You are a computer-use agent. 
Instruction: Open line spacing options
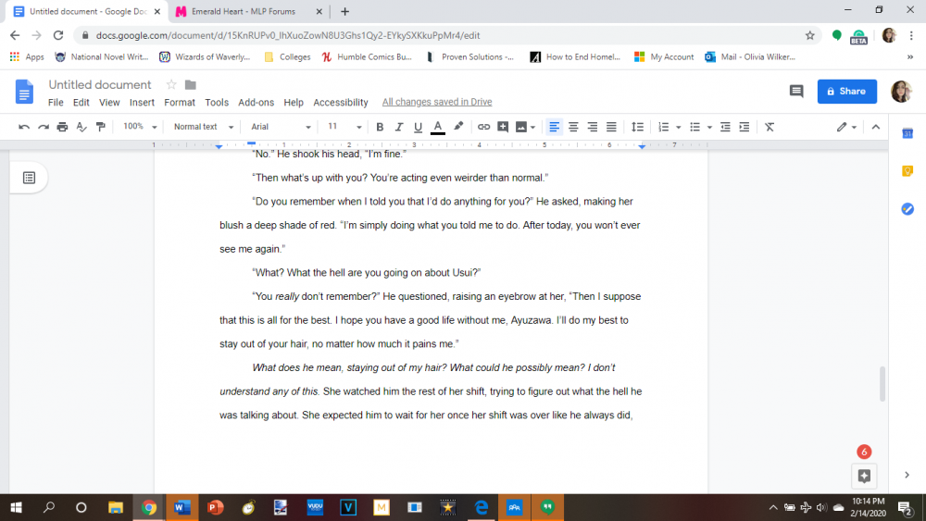pyautogui.click(x=637, y=127)
